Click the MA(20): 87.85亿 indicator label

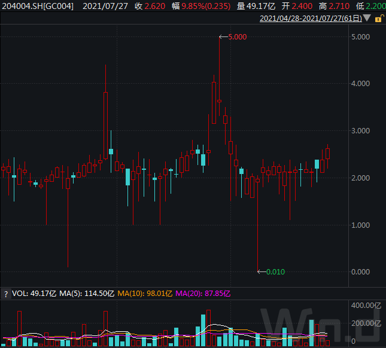click(203, 294)
